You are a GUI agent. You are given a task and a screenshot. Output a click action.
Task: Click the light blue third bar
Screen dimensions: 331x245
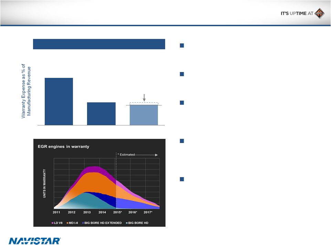[x=143, y=115]
